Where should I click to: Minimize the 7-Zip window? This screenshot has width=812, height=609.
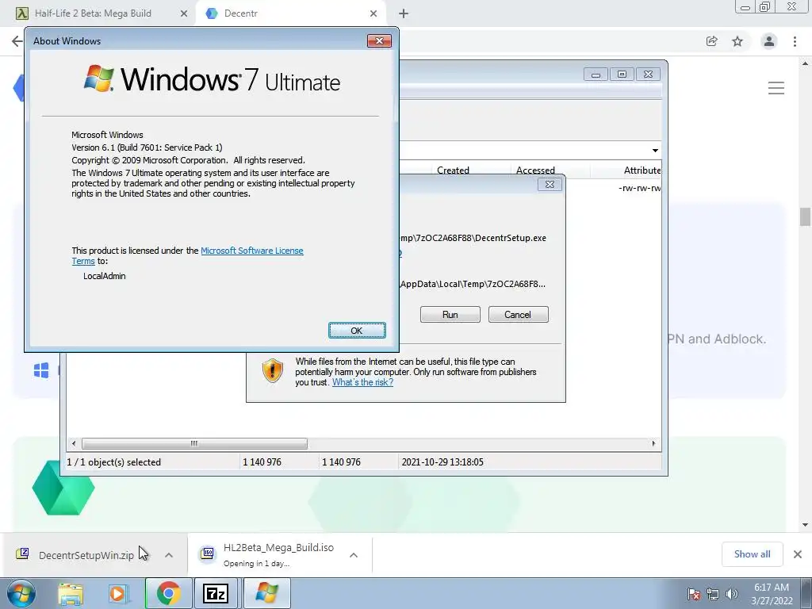596,75
